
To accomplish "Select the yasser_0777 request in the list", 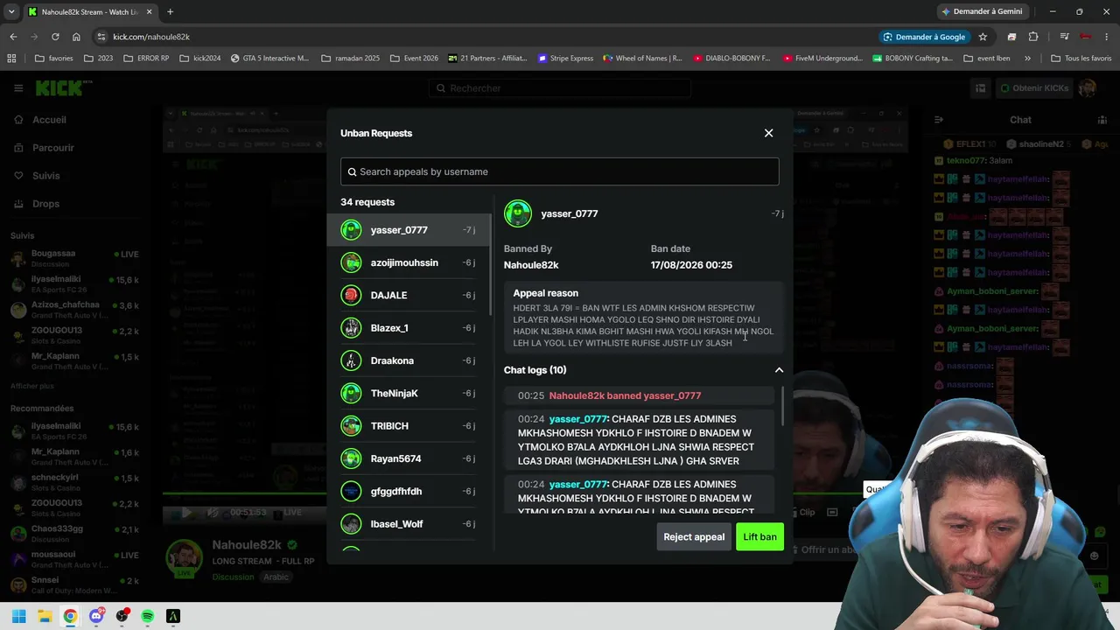I will pos(410,230).
